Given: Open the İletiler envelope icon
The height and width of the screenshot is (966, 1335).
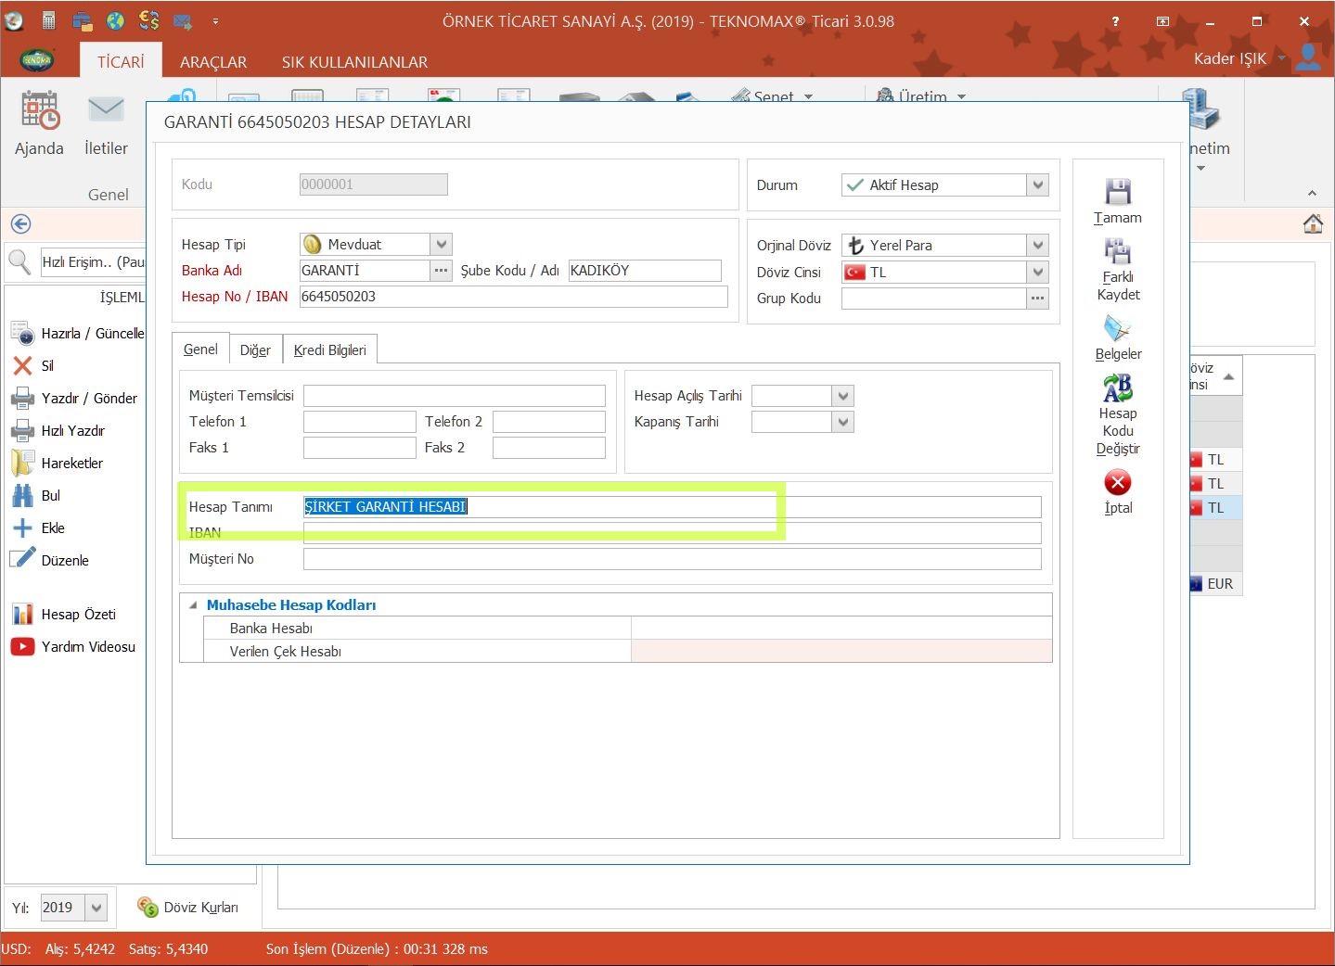Looking at the screenshot, I should [106, 109].
